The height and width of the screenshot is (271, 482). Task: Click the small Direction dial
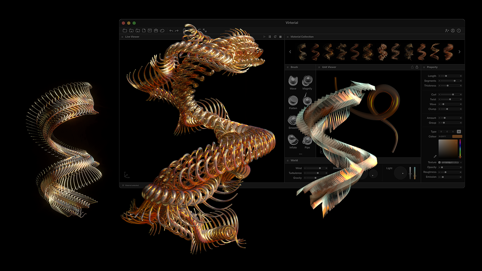coord(373,174)
